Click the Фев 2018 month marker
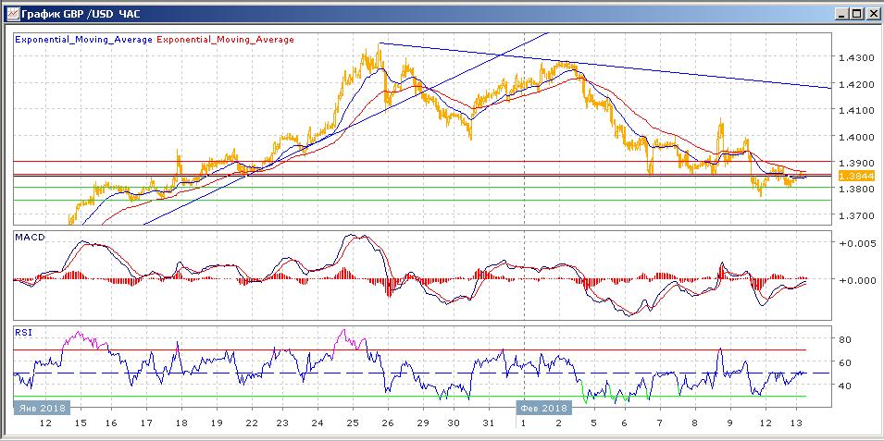This screenshot has width=884, height=441. pos(542,407)
